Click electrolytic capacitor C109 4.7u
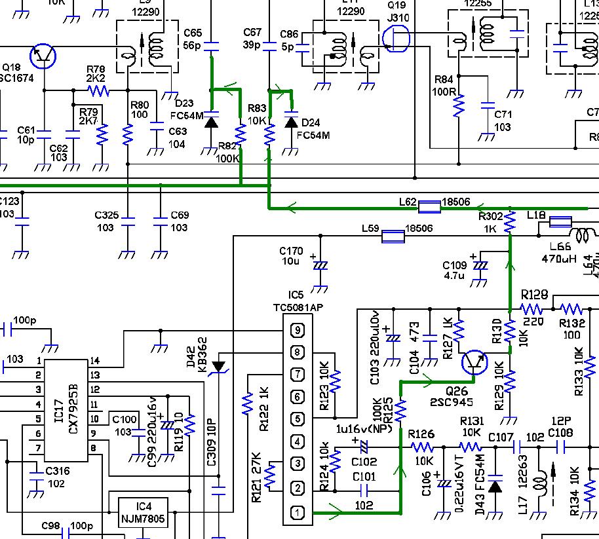The width and height of the screenshot is (599, 539). 480,265
